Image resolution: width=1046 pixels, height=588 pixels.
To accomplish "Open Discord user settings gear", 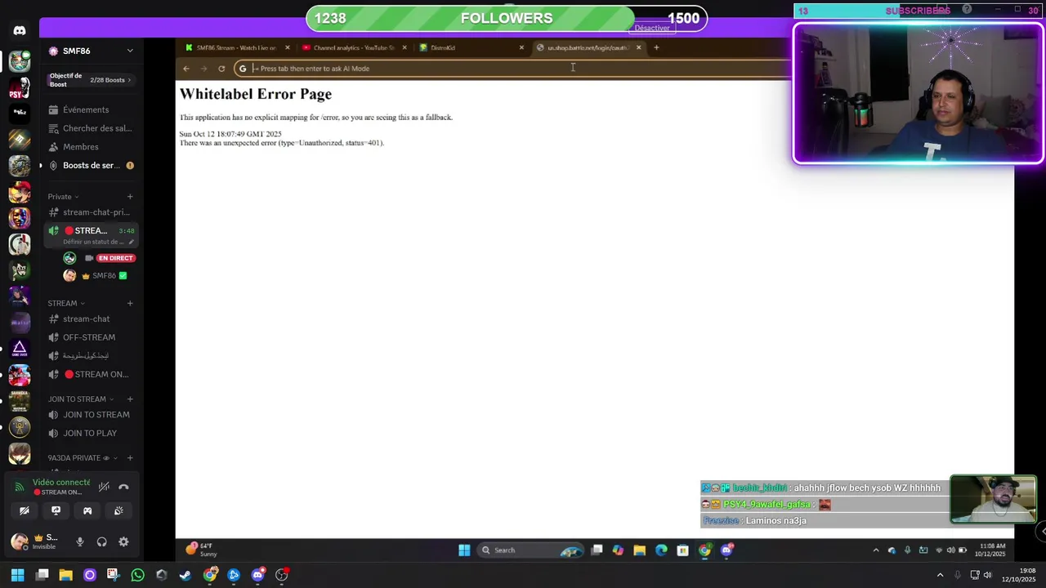I will [123, 541].
